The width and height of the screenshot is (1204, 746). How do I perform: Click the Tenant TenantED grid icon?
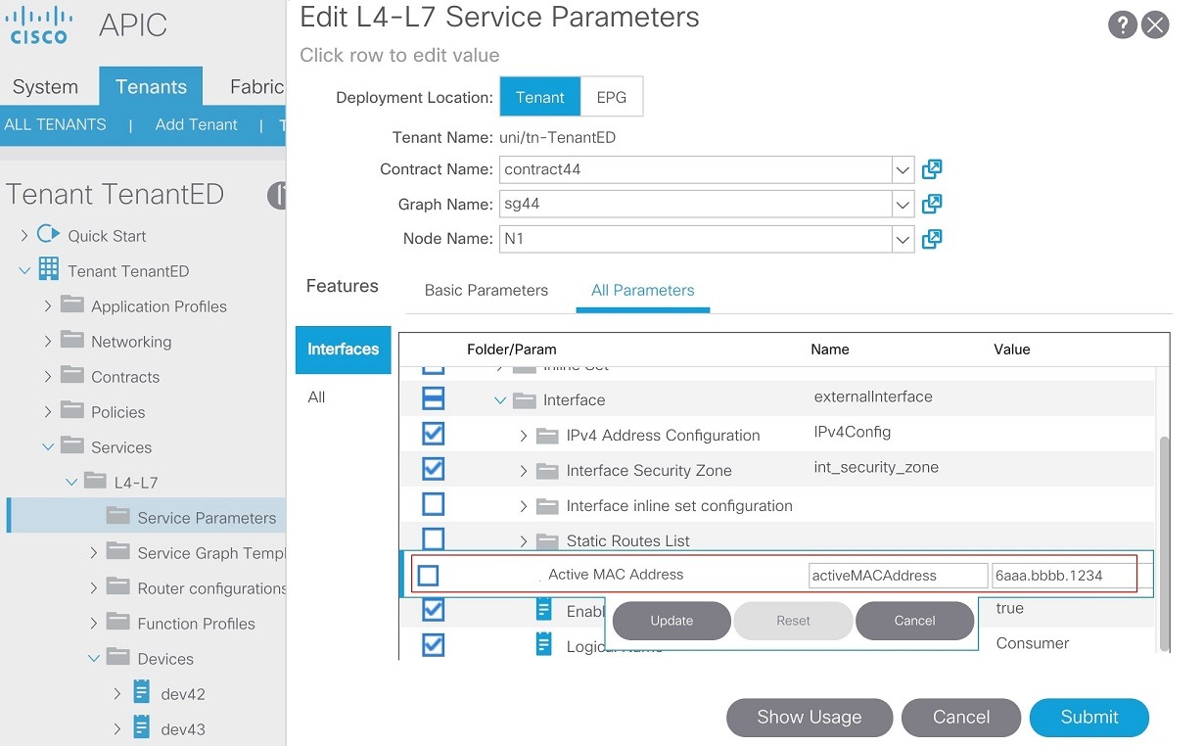coord(47,270)
